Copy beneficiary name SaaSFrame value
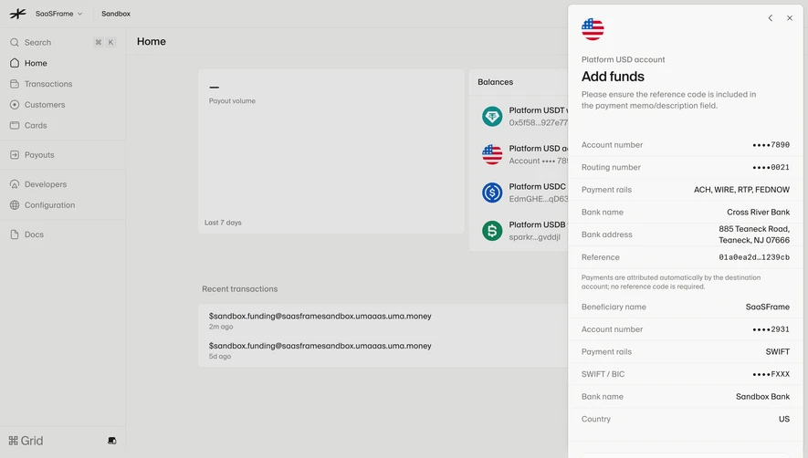The height and width of the screenshot is (458, 808). pos(767,307)
